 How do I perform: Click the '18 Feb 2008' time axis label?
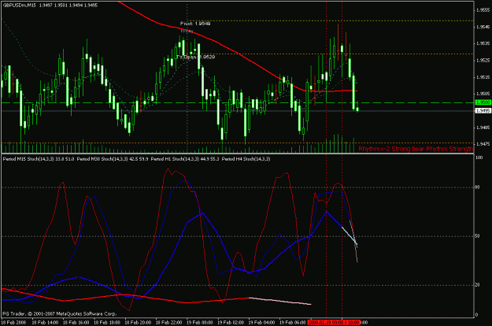point(13,322)
